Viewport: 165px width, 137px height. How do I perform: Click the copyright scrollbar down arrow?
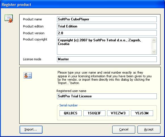point(154,52)
